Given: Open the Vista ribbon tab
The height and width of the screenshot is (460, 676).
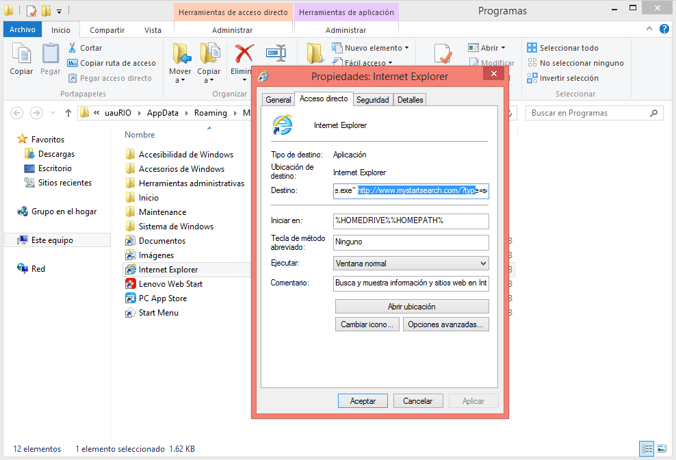Looking at the screenshot, I should pyautogui.click(x=153, y=30).
